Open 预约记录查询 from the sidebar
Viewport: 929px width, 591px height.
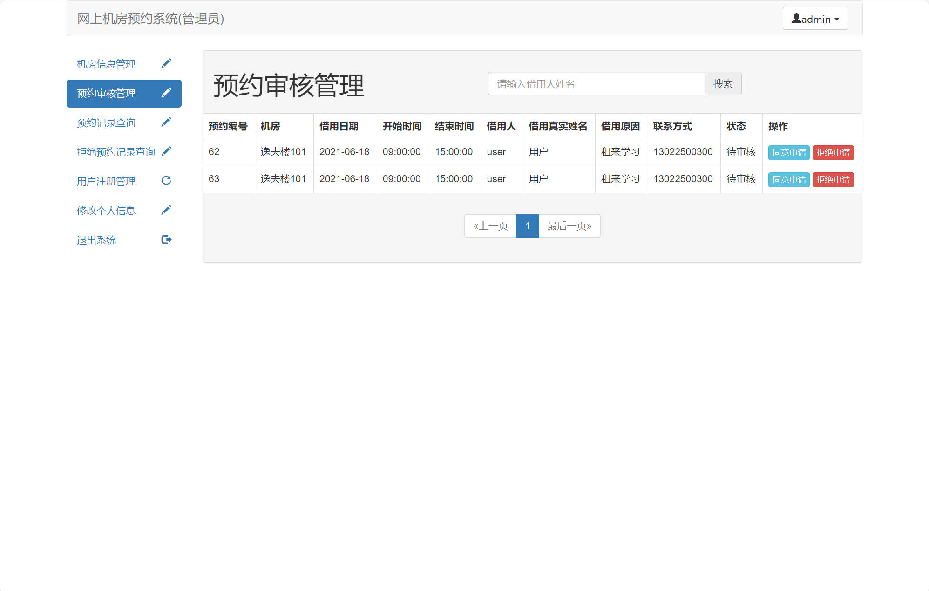click(106, 122)
